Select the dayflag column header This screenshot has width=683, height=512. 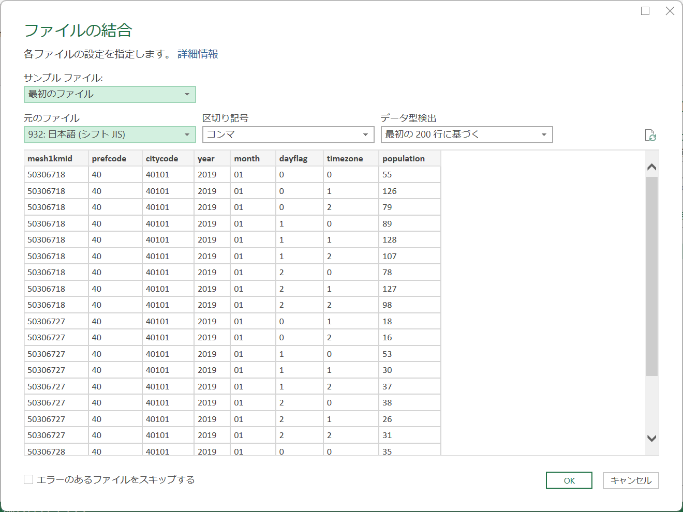coord(293,159)
